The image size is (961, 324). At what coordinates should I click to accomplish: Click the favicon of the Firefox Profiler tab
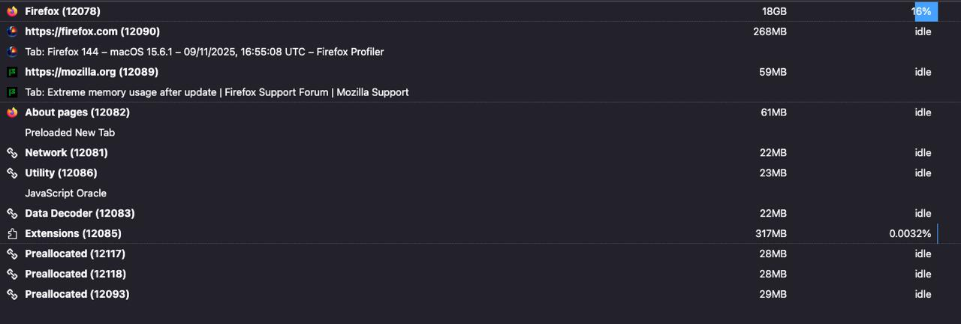click(x=12, y=52)
